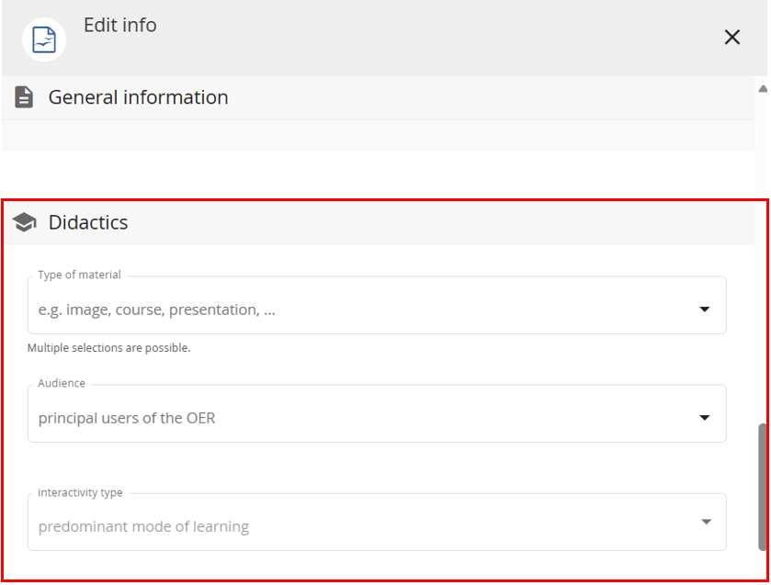Click the vertical scrollbar thumb

click(x=762, y=487)
